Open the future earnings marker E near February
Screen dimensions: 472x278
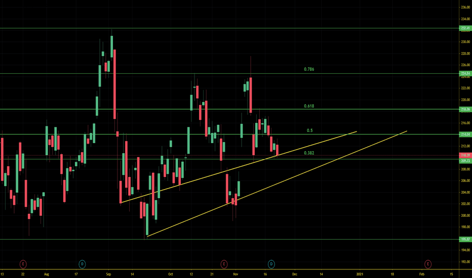428,264
